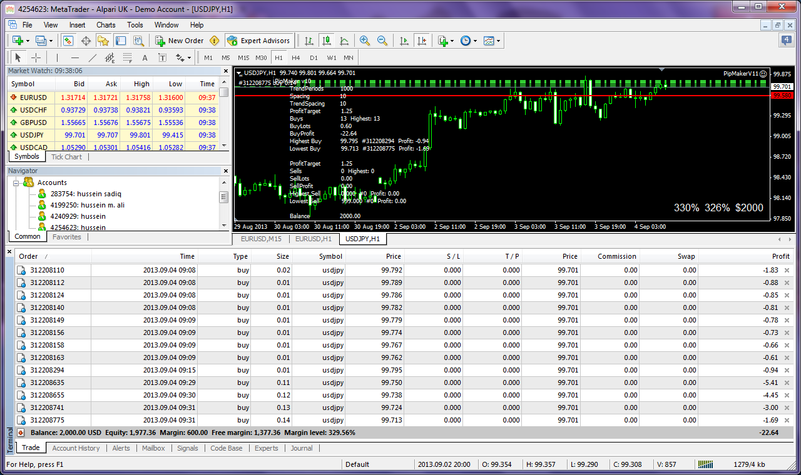Select the Horizontal Line drawing tool
Screen dimensions: 801x475
tap(75, 57)
